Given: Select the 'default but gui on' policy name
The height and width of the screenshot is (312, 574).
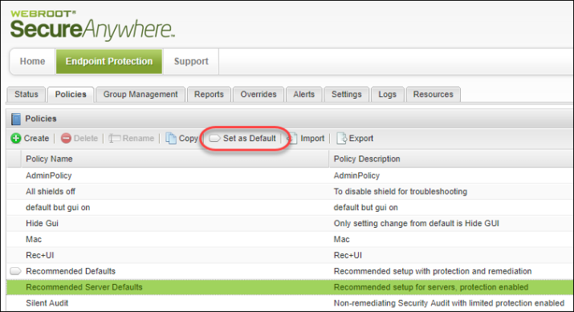Looking at the screenshot, I should coord(58,208).
